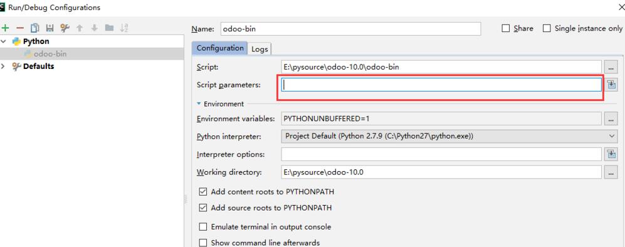Browse for Script path ellipsis button
625x247 pixels.
(x=611, y=67)
